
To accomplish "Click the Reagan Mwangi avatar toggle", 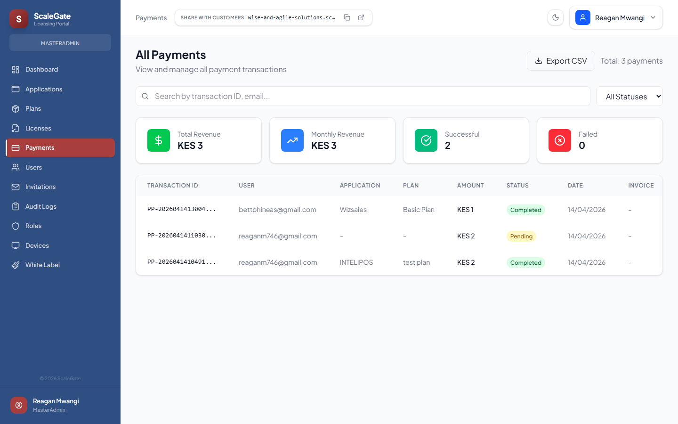I will click(583, 17).
